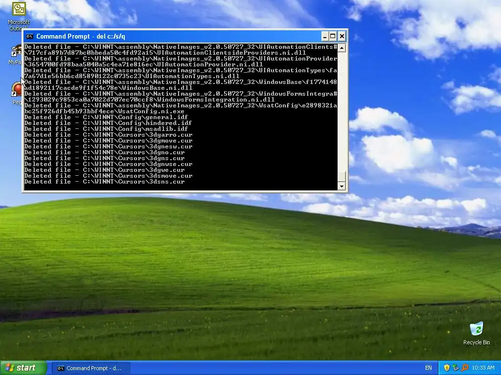Click the UIAutomationClientsideProviders.ni.dll line
This screenshot has height=375, width=501.
pos(165,53)
